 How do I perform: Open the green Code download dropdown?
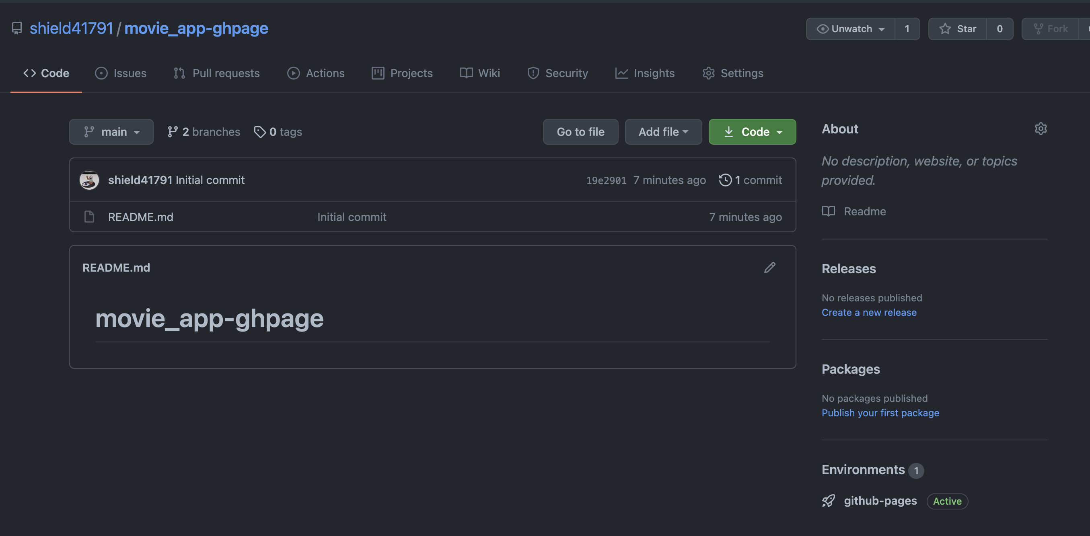click(x=752, y=132)
